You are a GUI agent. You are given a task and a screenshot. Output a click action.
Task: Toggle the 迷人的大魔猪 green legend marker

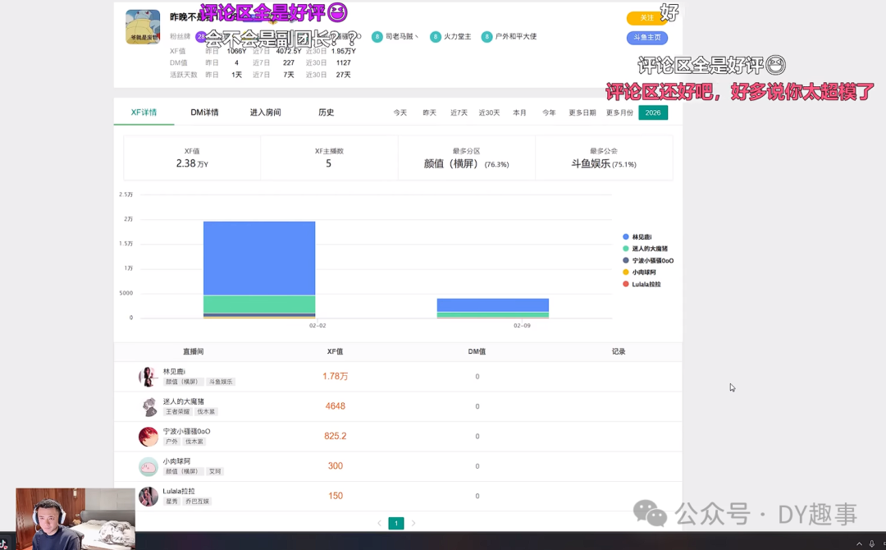625,249
